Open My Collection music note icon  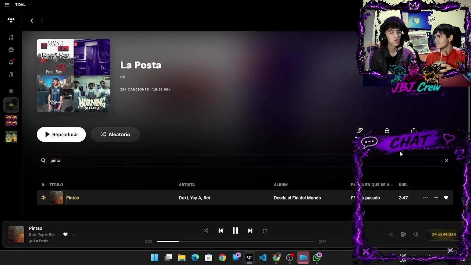pyautogui.click(x=11, y=38)
